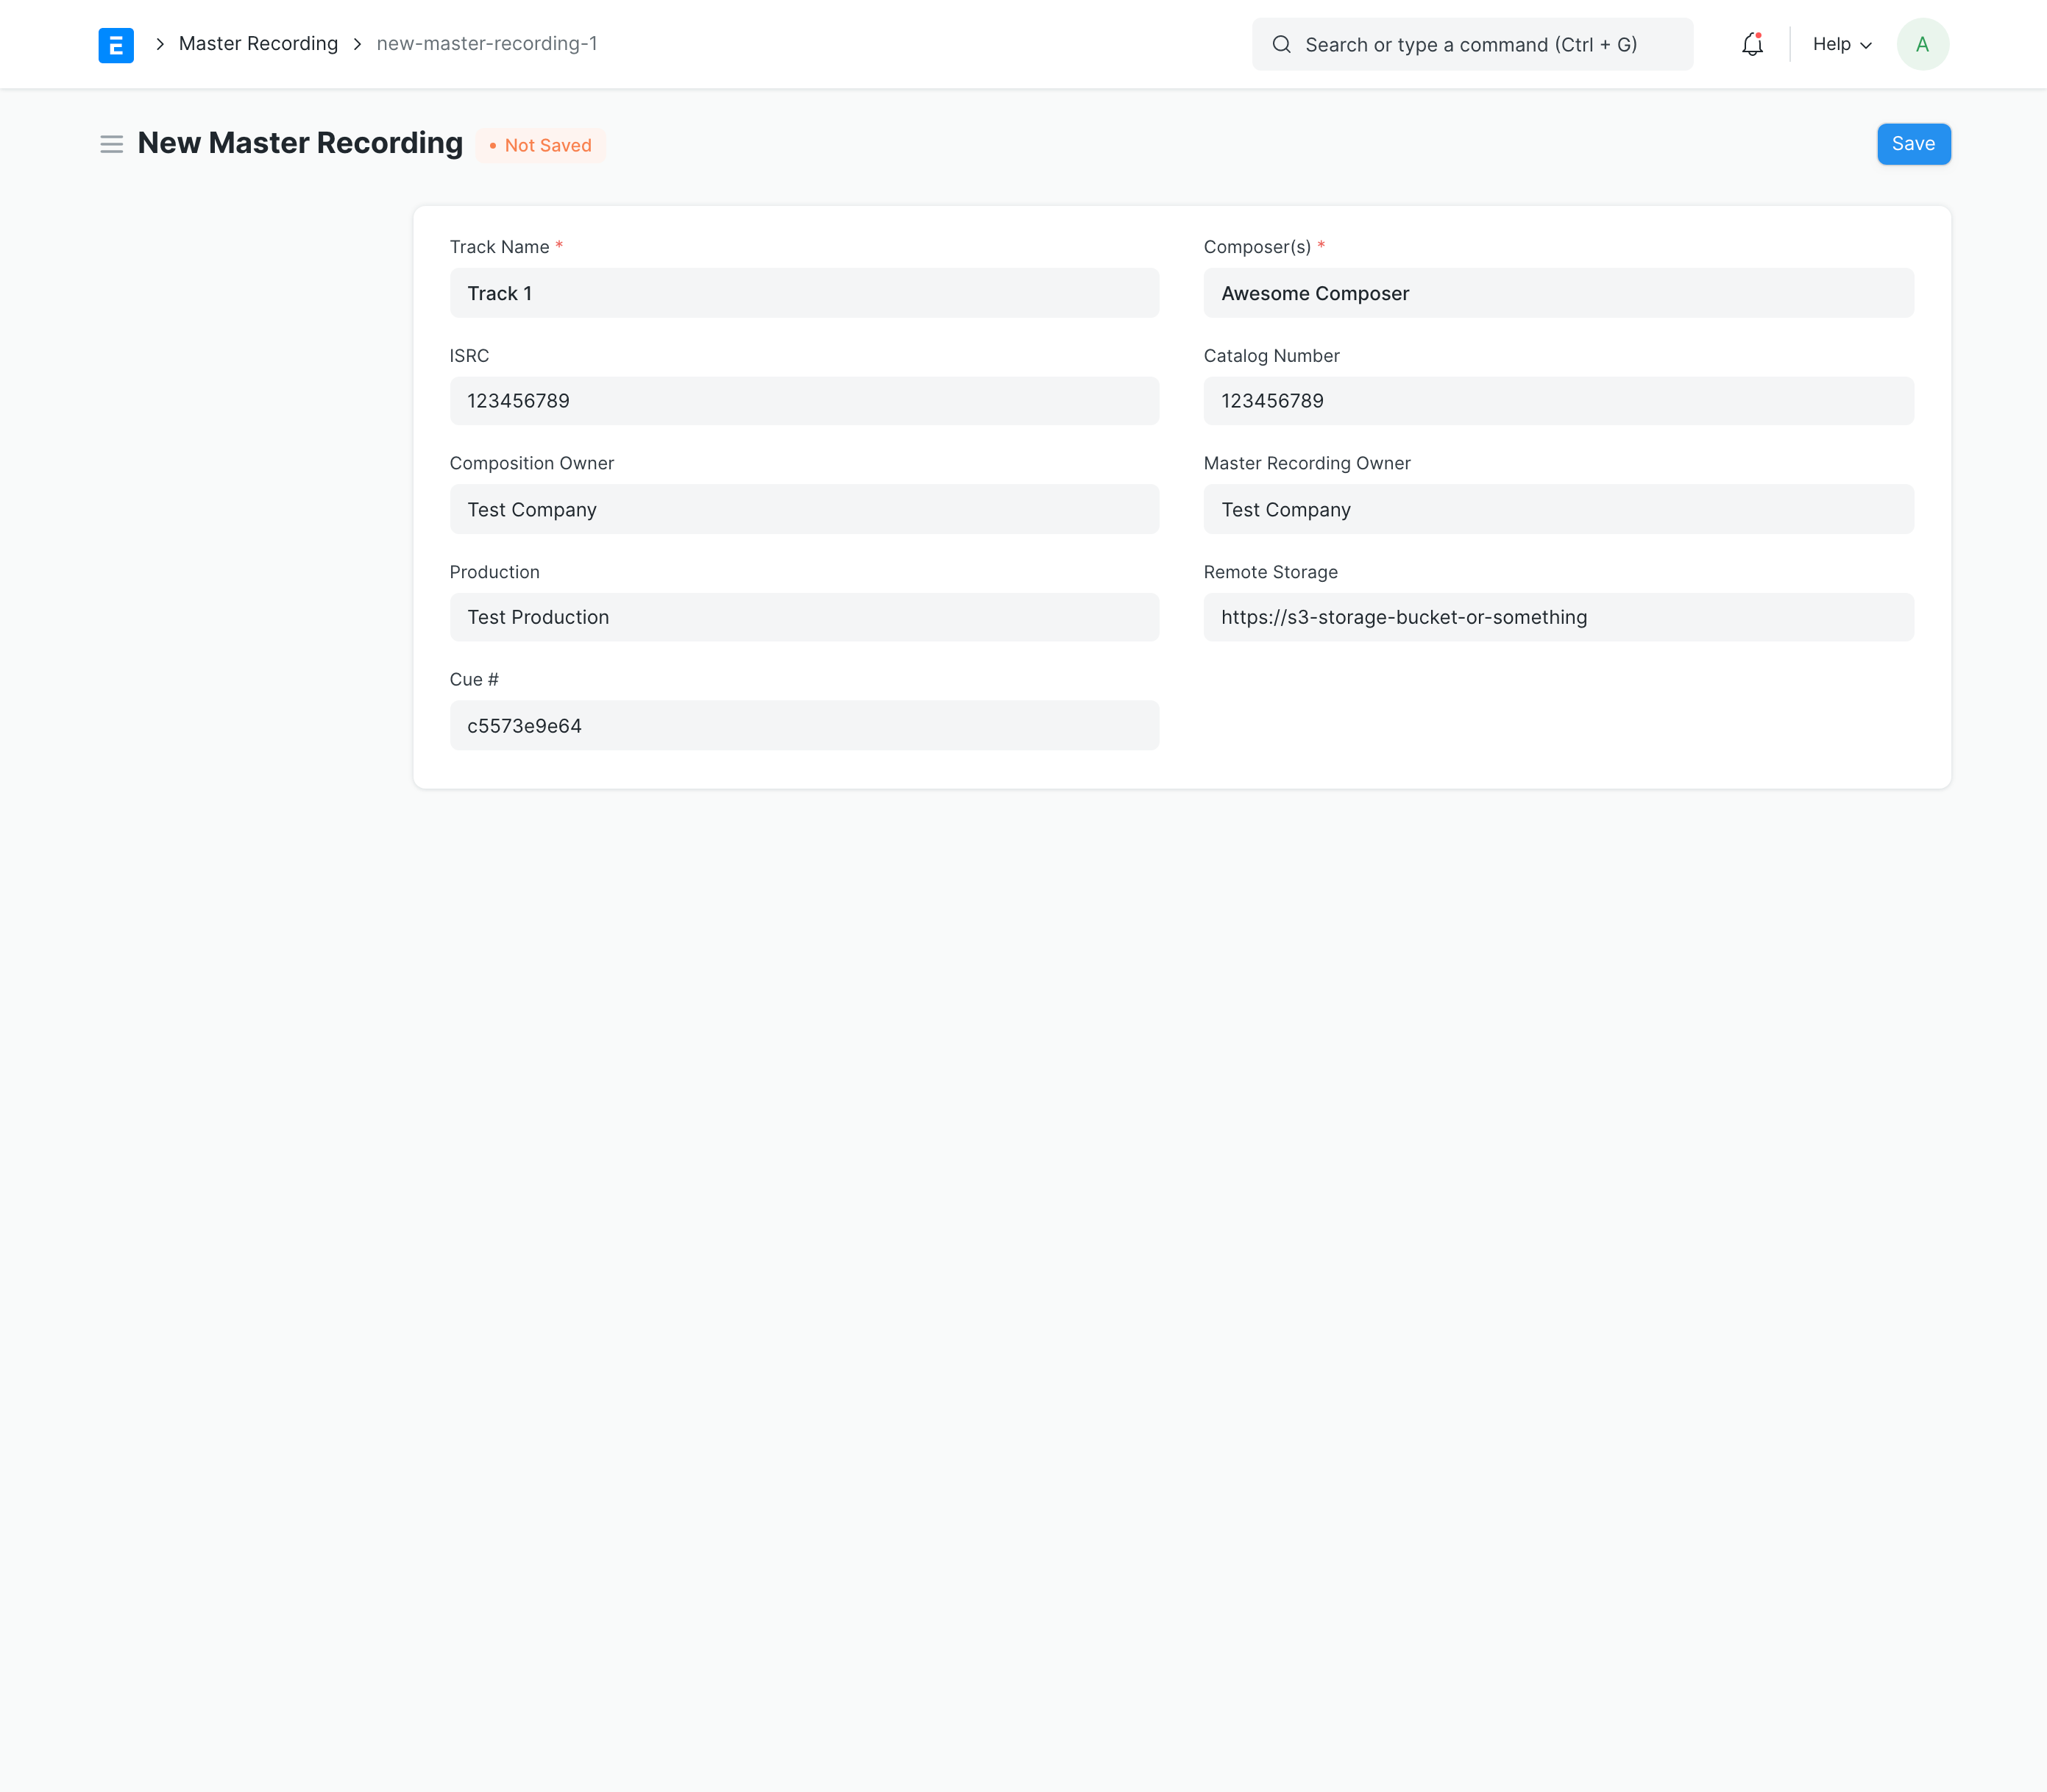Edit the Composer(s) field
The width and height of the screenshot is (2047, 1792).
[x=1558, y=293]
